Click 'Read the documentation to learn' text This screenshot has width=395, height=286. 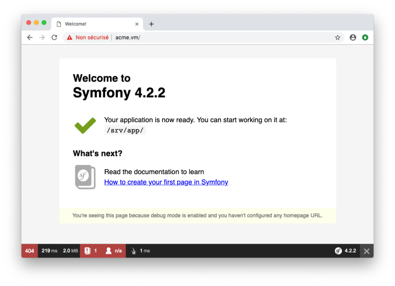[x=154, y=172]
